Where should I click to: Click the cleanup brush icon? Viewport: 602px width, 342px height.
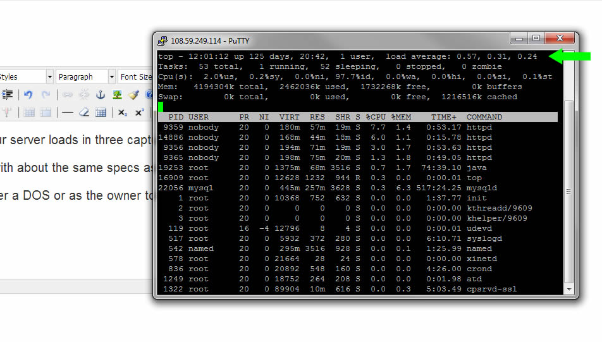(133, 94)
